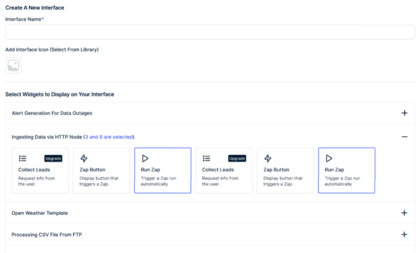Expand Processing CSV File From FTP plus icon
Image resolution: width=418 pixels, height=253 pixels.
click(x=404, y=235)
